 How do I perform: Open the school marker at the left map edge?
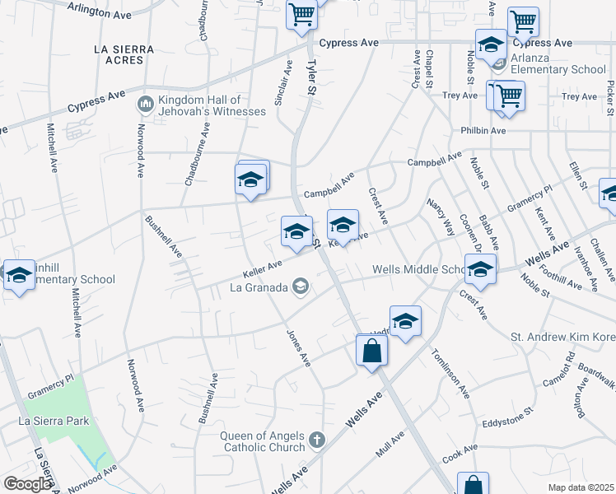tap(16, 277)
